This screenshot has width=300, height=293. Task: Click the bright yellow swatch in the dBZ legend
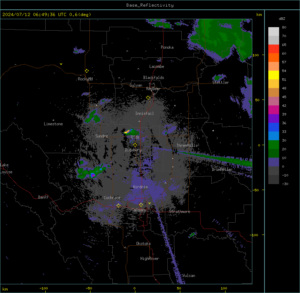[x=274, y=75]
